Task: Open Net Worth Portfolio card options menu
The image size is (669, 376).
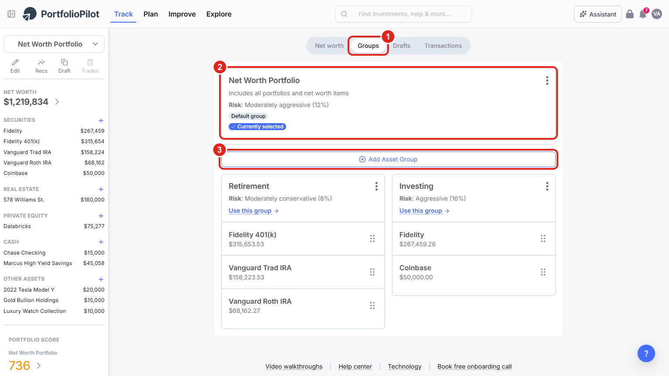Action: (x=547, y=81)
